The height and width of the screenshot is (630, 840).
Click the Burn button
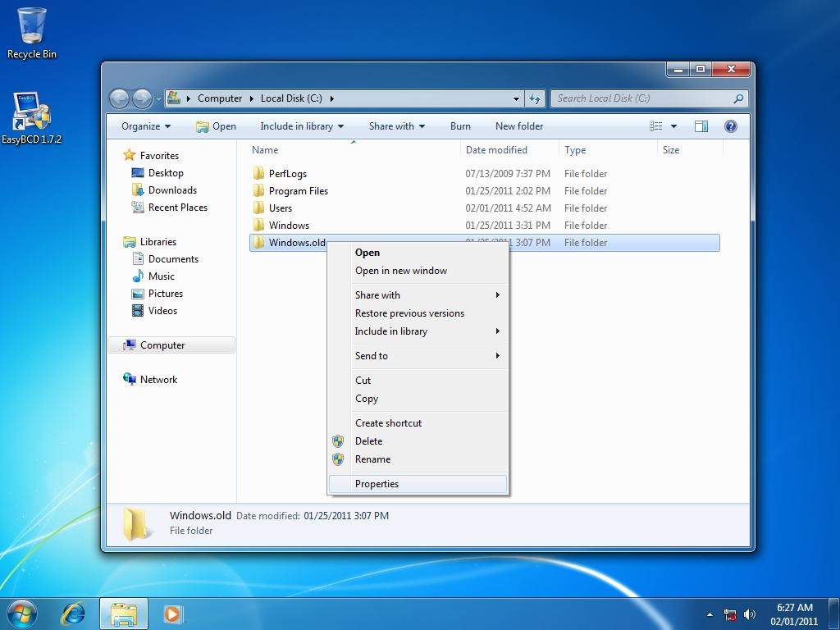(460, 126)
